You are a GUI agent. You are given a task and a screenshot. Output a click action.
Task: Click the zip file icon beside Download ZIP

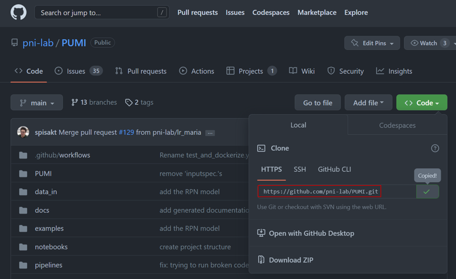(x=261, y=260)
